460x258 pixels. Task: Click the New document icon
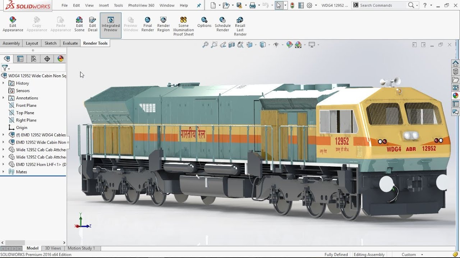click(213, 5)
